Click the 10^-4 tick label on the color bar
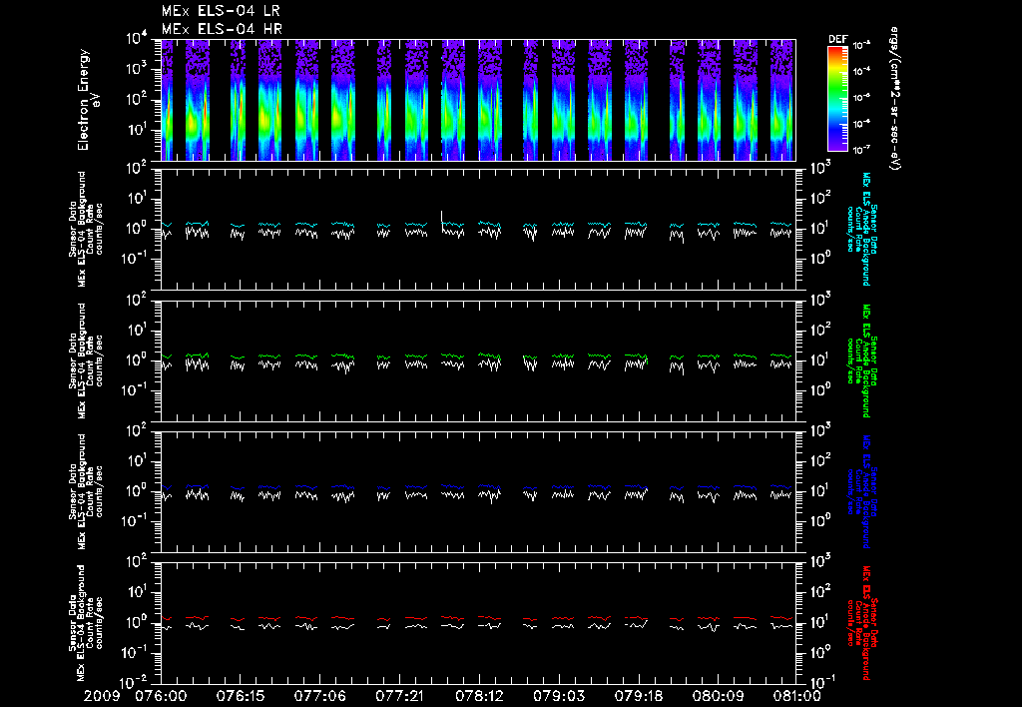The image size is (1022, 707). (862, 71)
